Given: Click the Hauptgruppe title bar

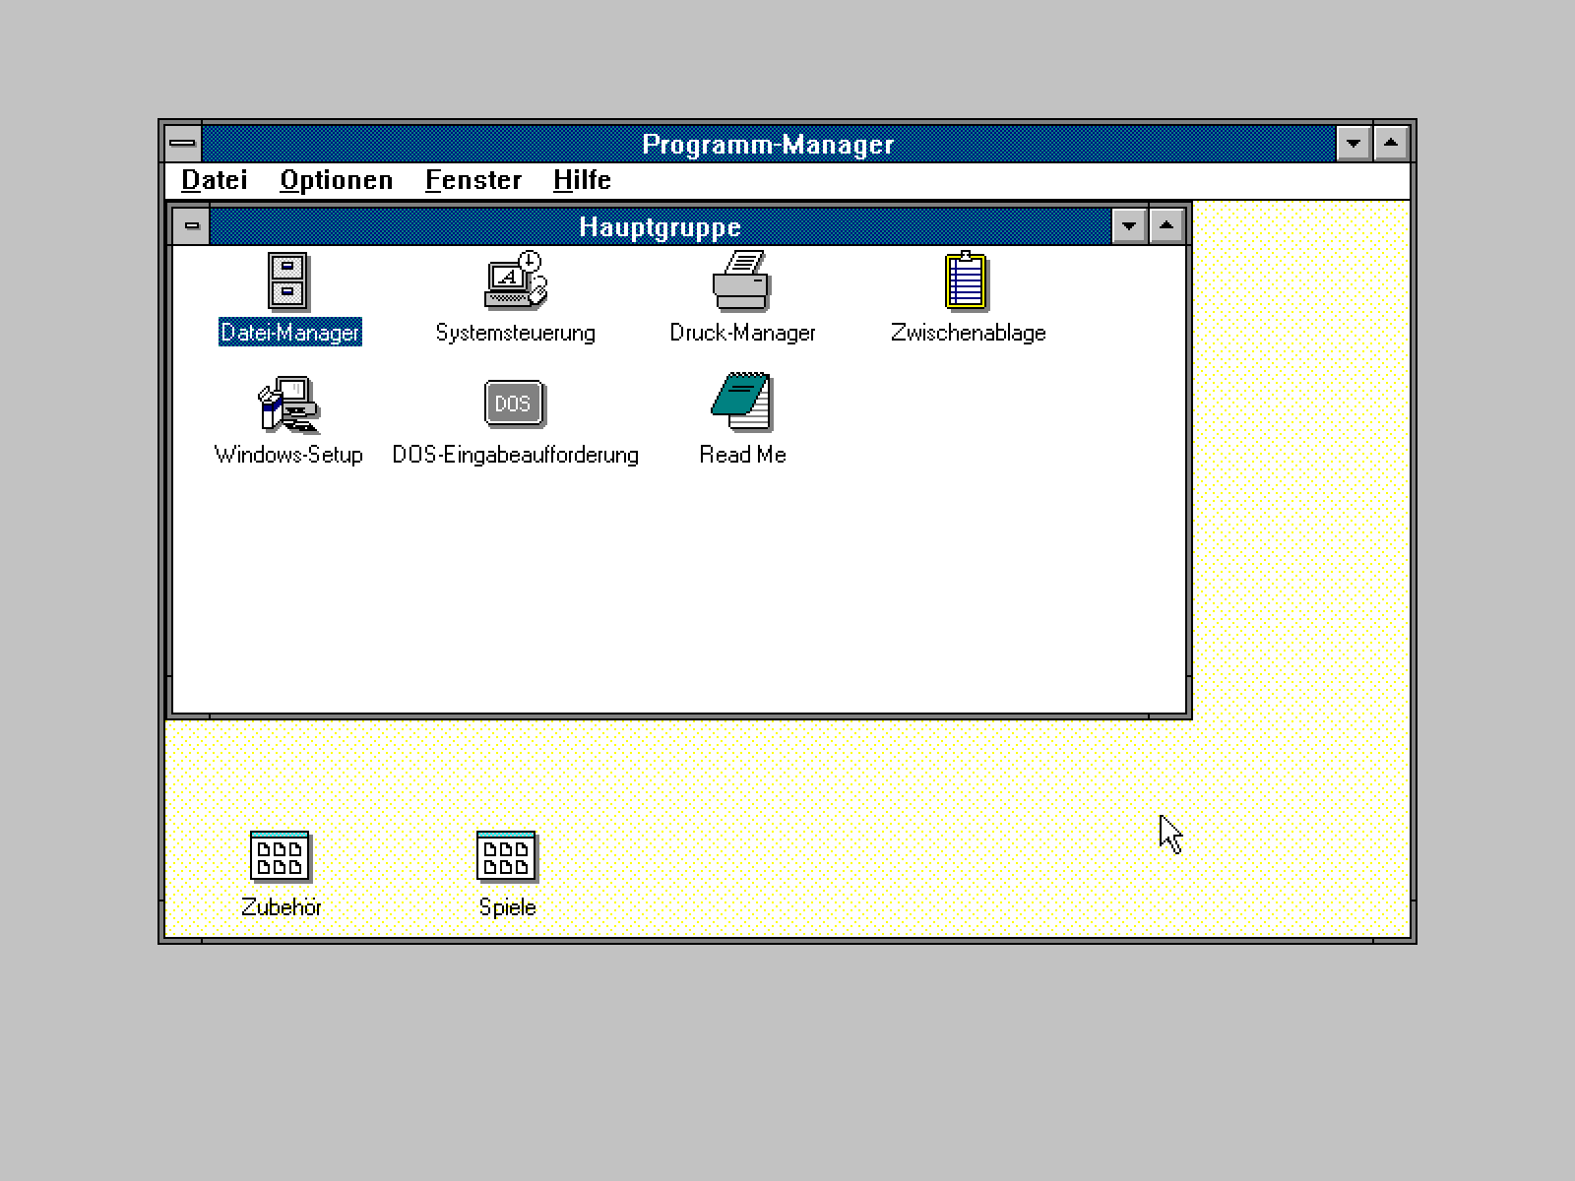Looking at the screenshot, I should click(660, 226).
